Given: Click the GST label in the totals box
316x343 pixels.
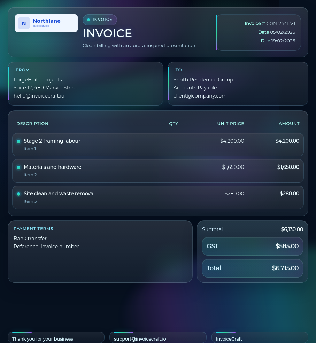Looking at the screenshot, I should [213, 246].
